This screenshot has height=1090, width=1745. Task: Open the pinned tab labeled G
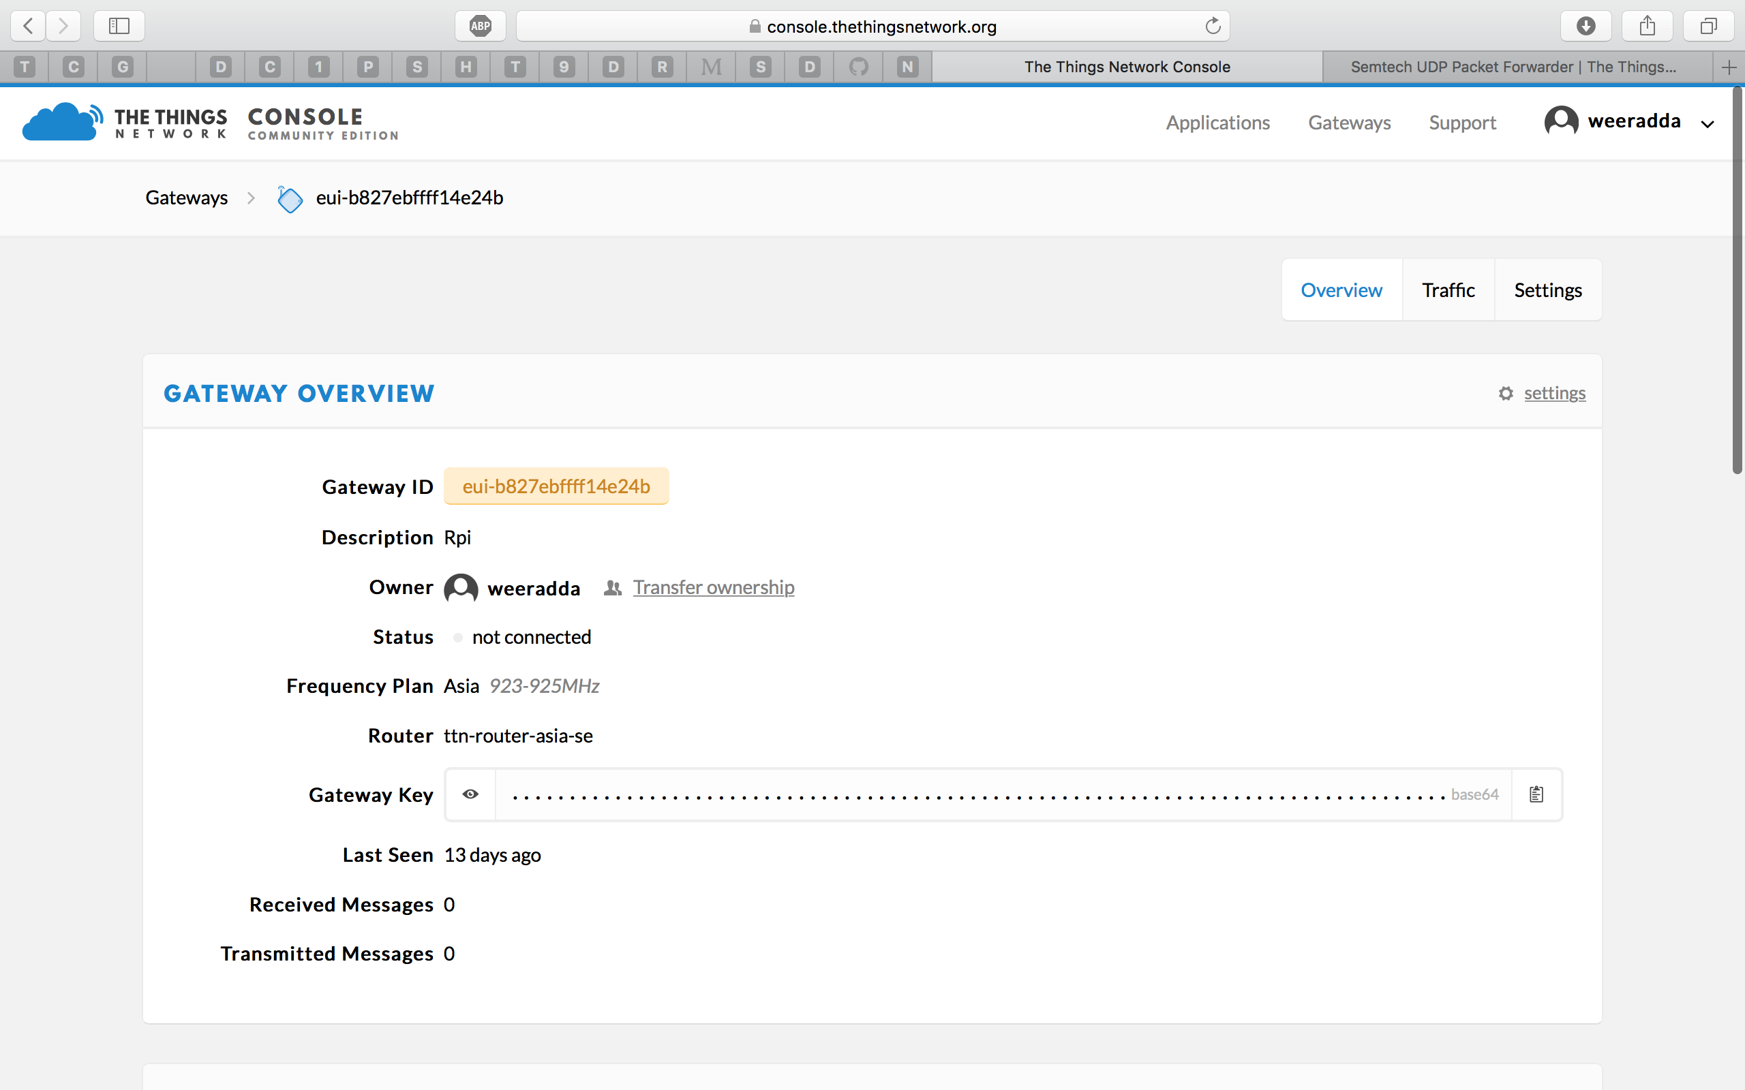click(123, 67)
